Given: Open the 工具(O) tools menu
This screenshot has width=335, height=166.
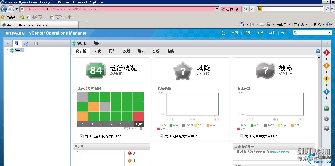Looking at the screenshot, I should 317,24.
